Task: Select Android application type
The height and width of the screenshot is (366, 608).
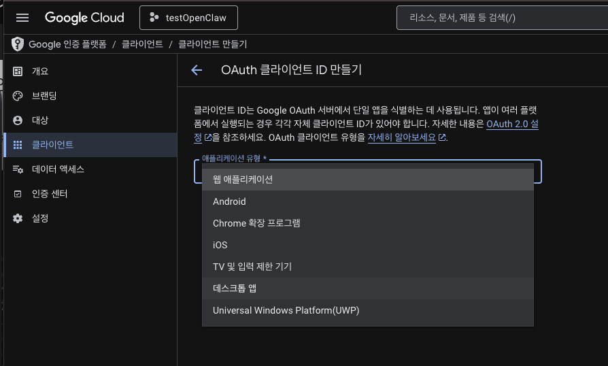Action: 368,201
